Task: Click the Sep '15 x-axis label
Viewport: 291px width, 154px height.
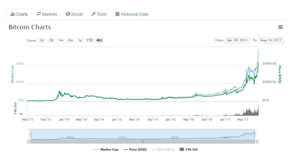Action: 153,119
